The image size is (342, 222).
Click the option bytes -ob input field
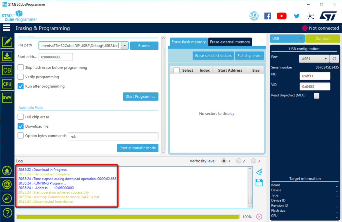113,136
